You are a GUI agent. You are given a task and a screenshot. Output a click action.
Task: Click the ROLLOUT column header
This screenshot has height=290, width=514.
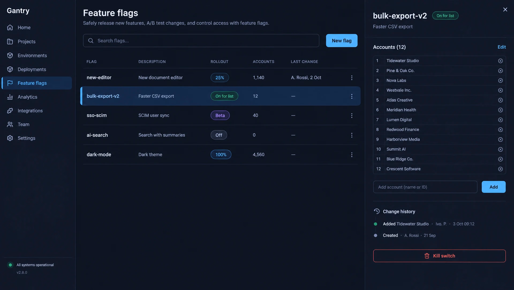coord(220,62)
